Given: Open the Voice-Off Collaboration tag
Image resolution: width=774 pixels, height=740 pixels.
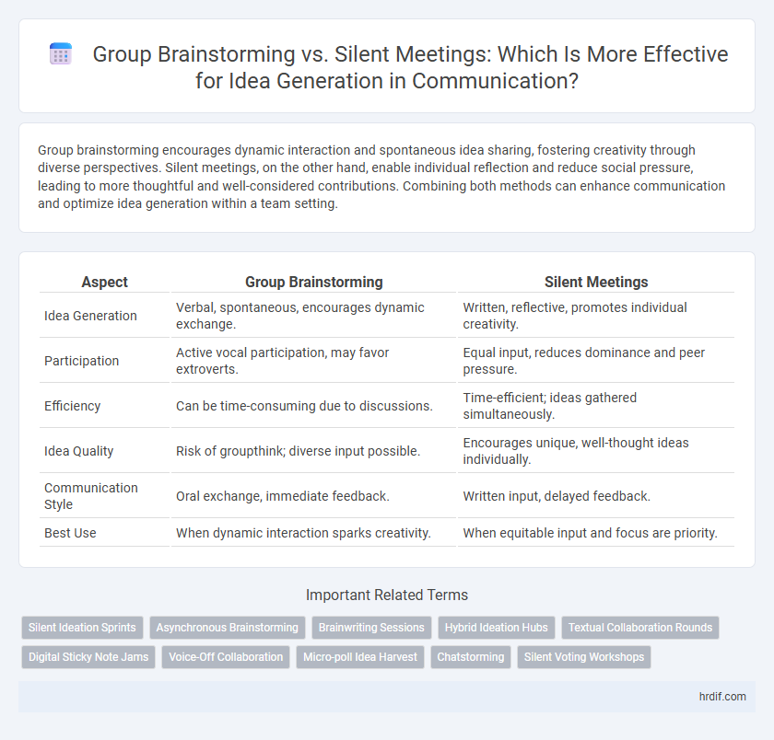Looking at the screenshot, I should tap(226, 657).
